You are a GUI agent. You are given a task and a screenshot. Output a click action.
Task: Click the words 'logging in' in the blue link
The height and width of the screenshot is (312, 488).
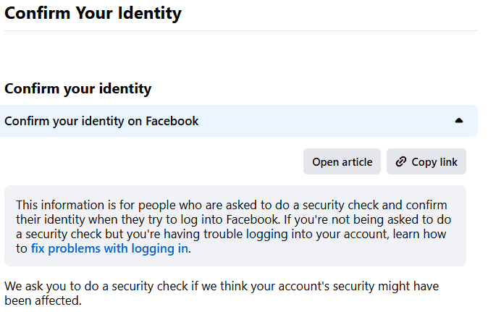159,248
